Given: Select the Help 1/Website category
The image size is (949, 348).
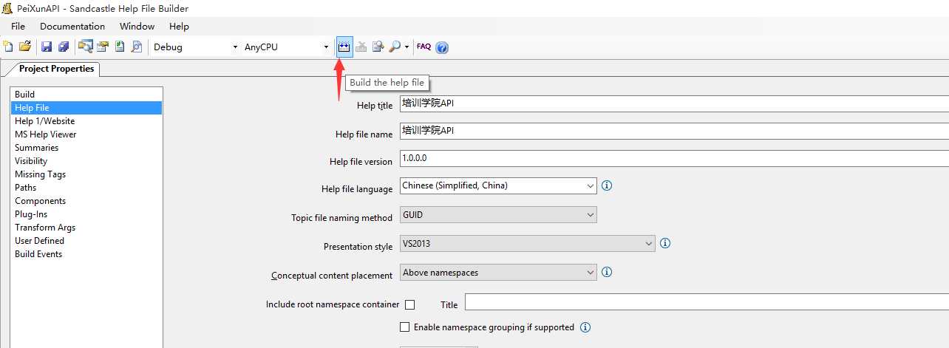Looking at the screenshot, I should pyautogui.click(x=86, y=121).
